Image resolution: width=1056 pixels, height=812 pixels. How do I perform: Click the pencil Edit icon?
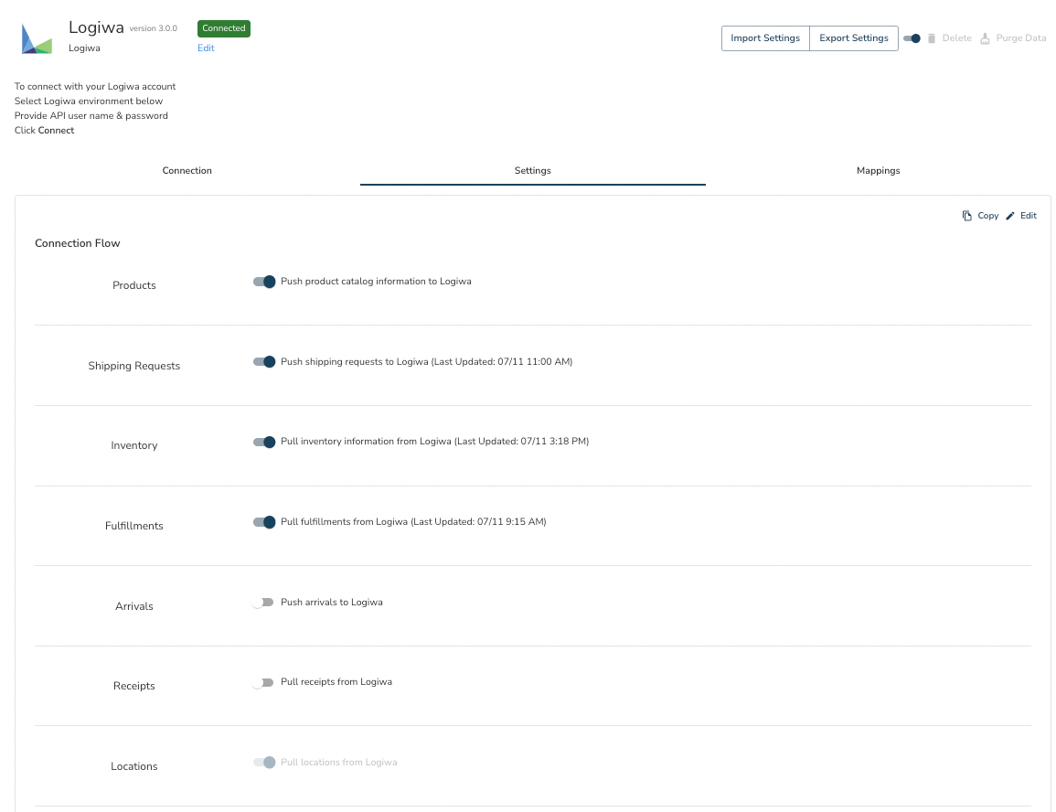point(1010,216)
